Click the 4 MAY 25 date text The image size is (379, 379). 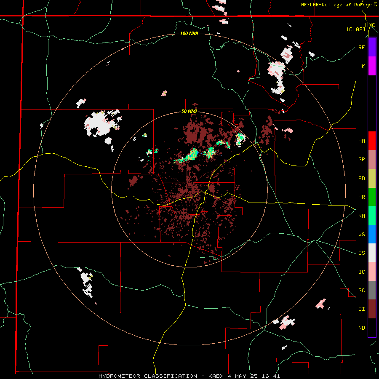pos(243,376)
